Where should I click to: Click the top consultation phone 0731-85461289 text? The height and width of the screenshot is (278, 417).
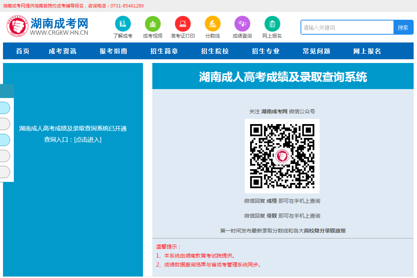(x=127, y=6)
